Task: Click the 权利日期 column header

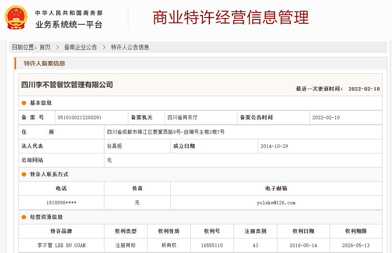Action: click(x=303, y=231)
